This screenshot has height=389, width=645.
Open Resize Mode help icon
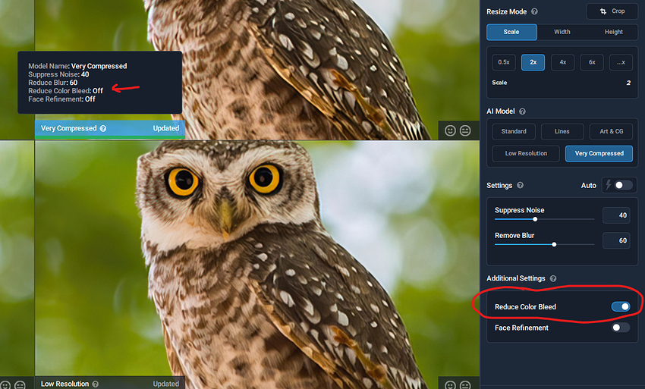[535, 12]
